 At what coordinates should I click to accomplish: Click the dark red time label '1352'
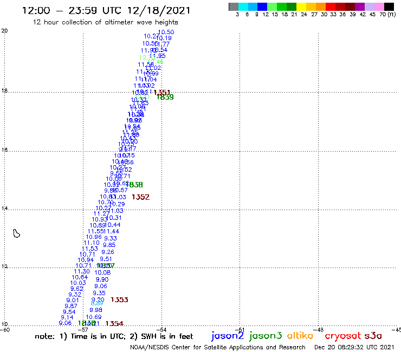(x=141, y=197)
